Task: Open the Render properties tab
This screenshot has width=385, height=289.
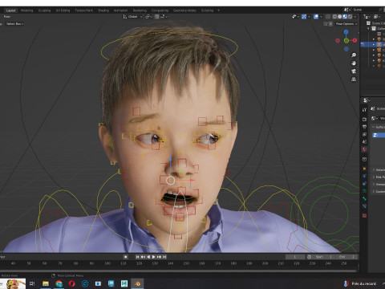Action: (364, 120)
